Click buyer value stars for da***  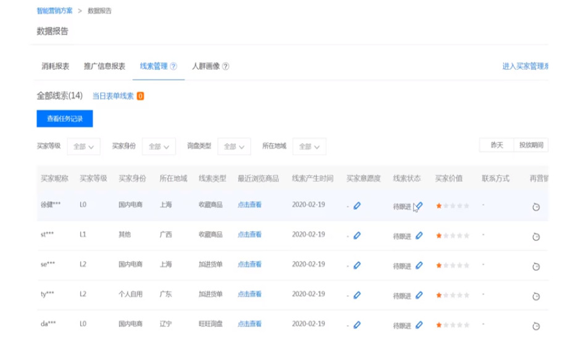pos(453,325)
